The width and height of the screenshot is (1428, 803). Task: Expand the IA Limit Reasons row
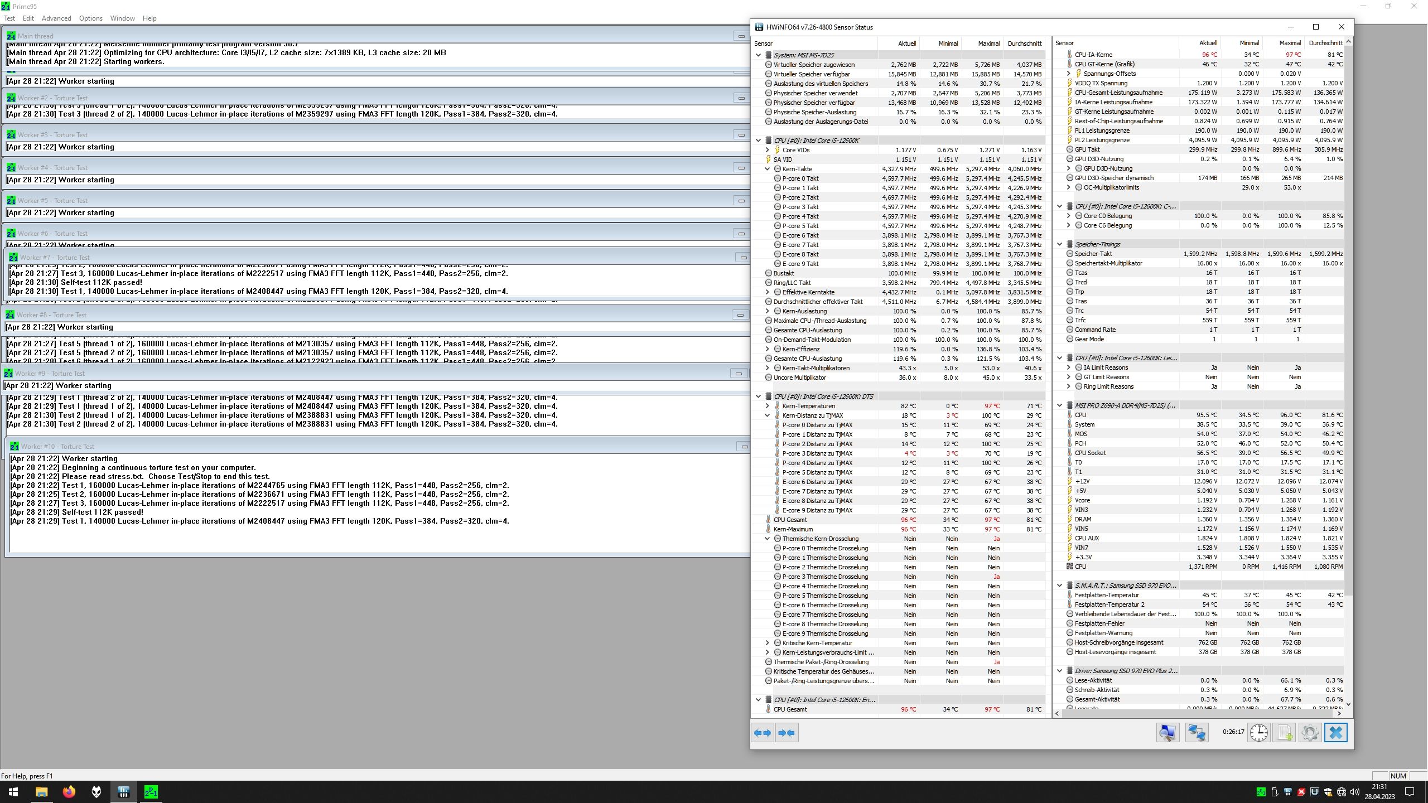point(1069,367)
